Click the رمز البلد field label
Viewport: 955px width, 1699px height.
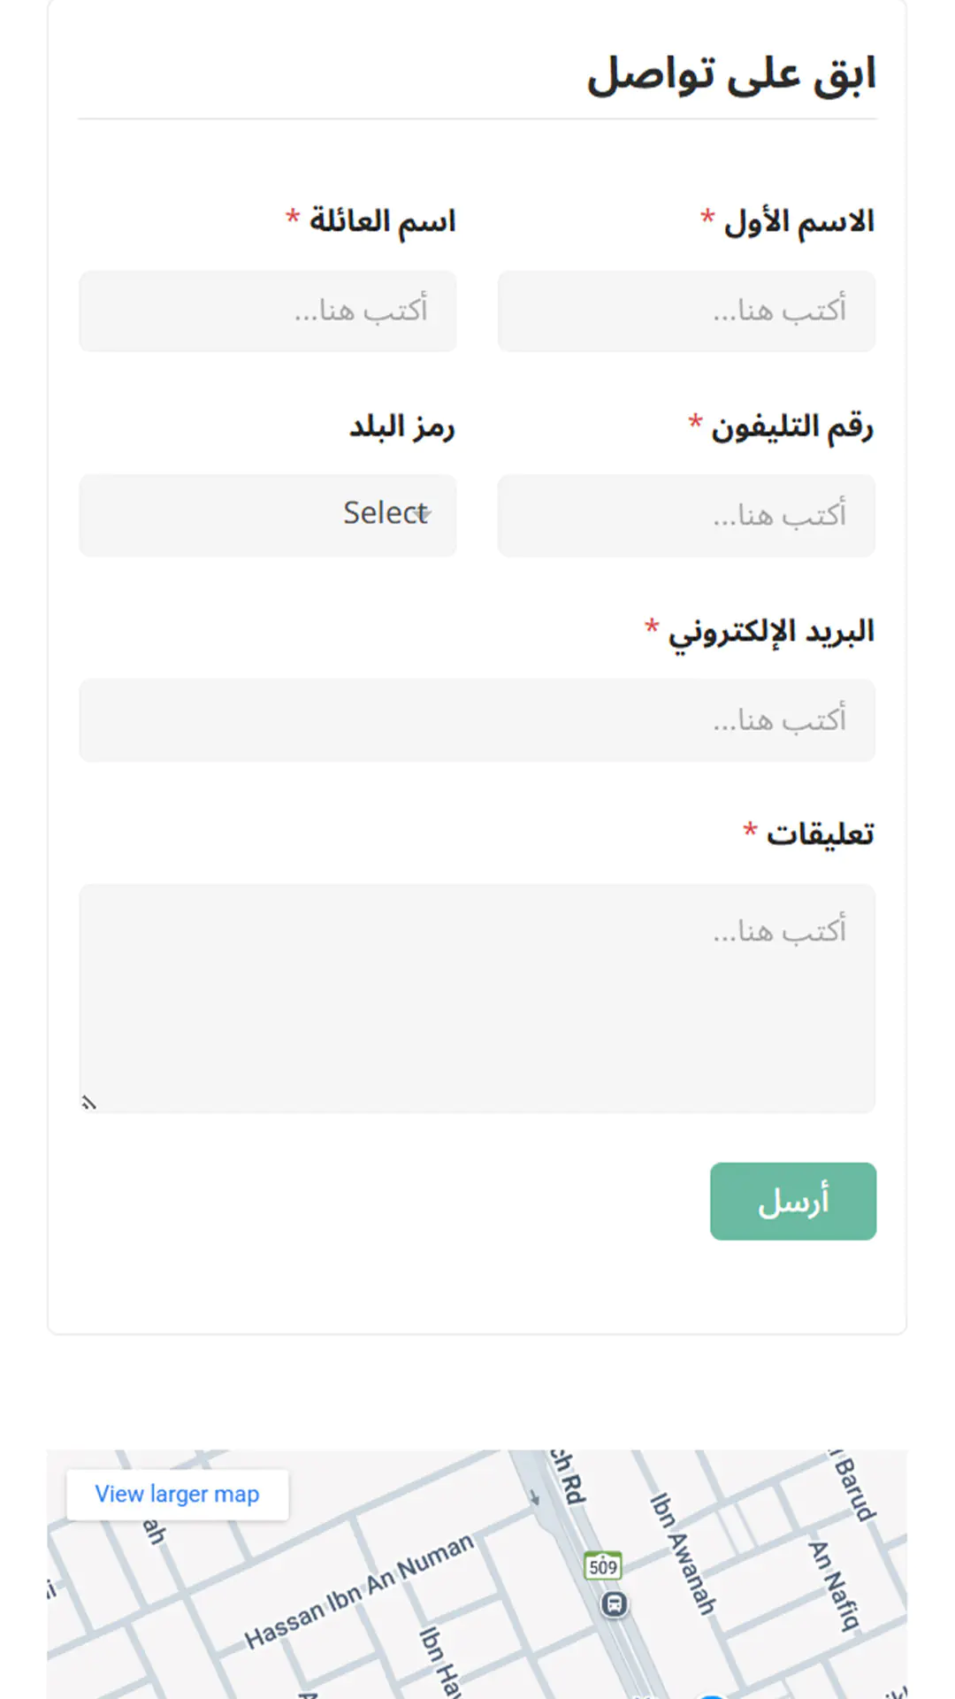pos(401,427)
